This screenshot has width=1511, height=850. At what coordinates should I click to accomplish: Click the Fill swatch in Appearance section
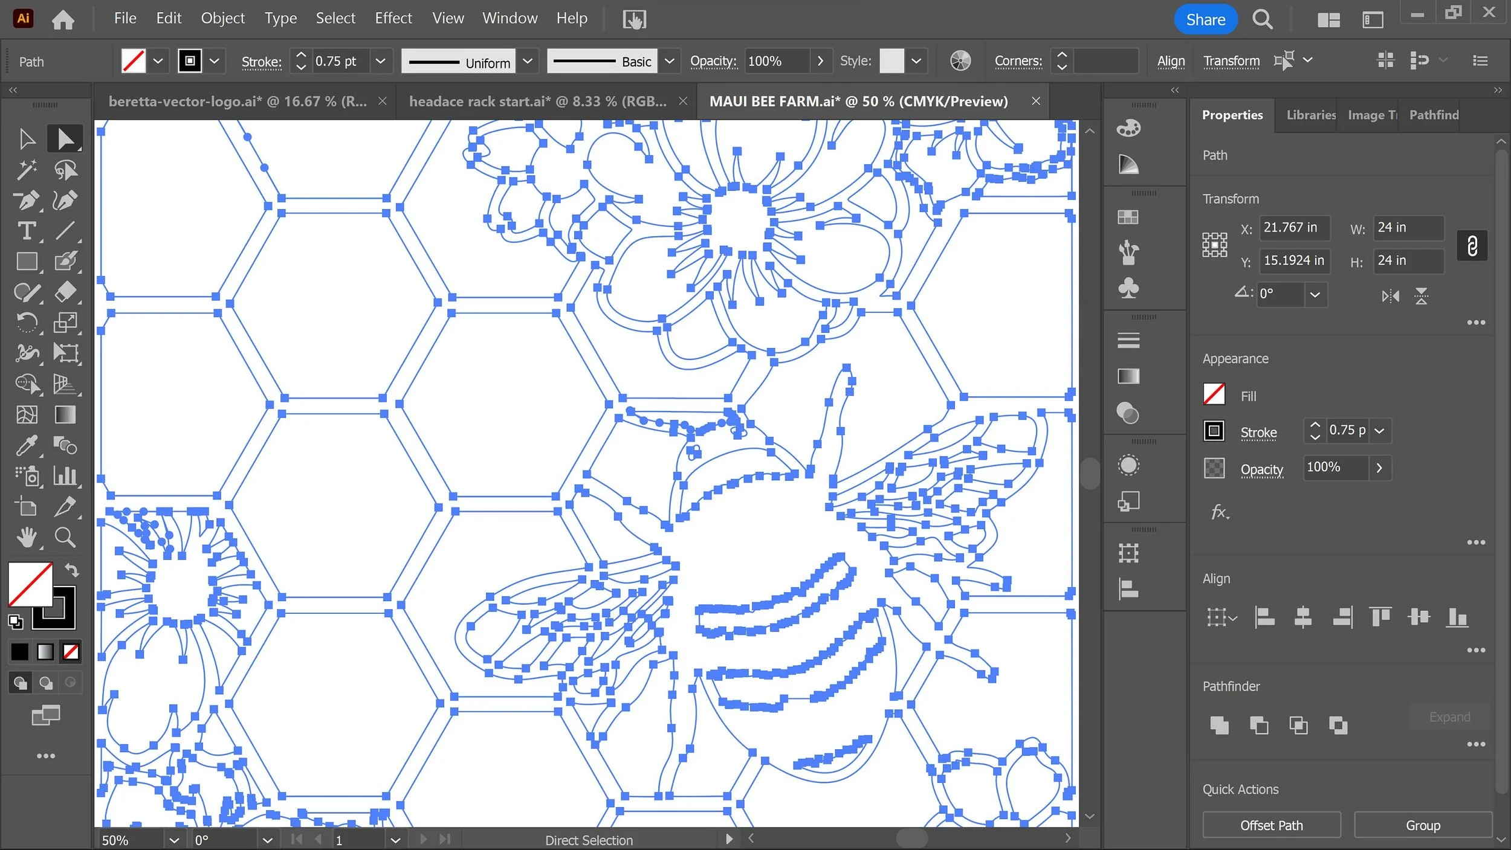click(1214, 394)
